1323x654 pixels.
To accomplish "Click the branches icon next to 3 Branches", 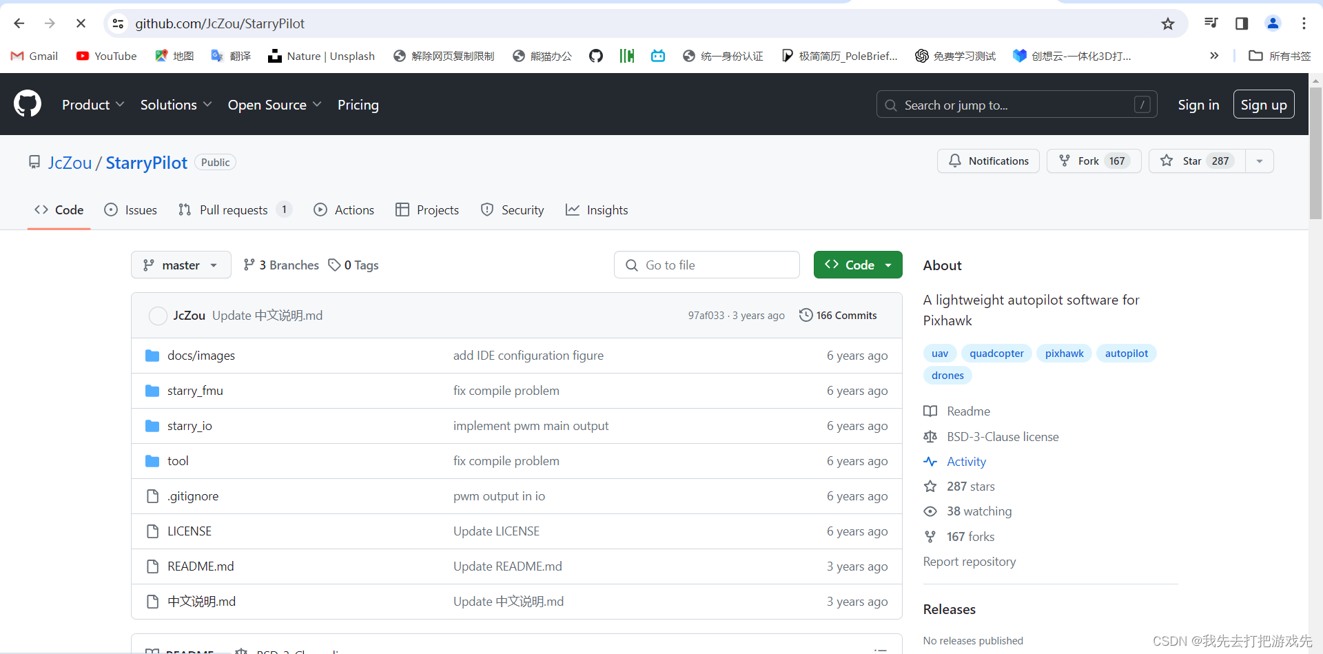I will 249,265.
